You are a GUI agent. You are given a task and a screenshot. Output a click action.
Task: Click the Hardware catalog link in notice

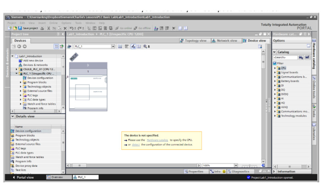pyautogui.click(x=157, y=140)
